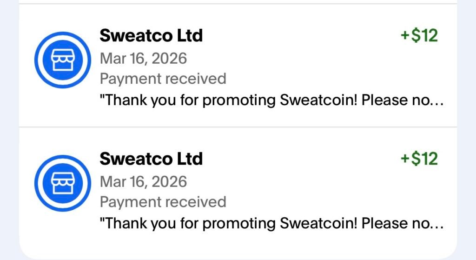The image size is (476, 260).
Task: Tap the upper "Payment received" status
Action: pyautogui.click(x=163, y=79)
